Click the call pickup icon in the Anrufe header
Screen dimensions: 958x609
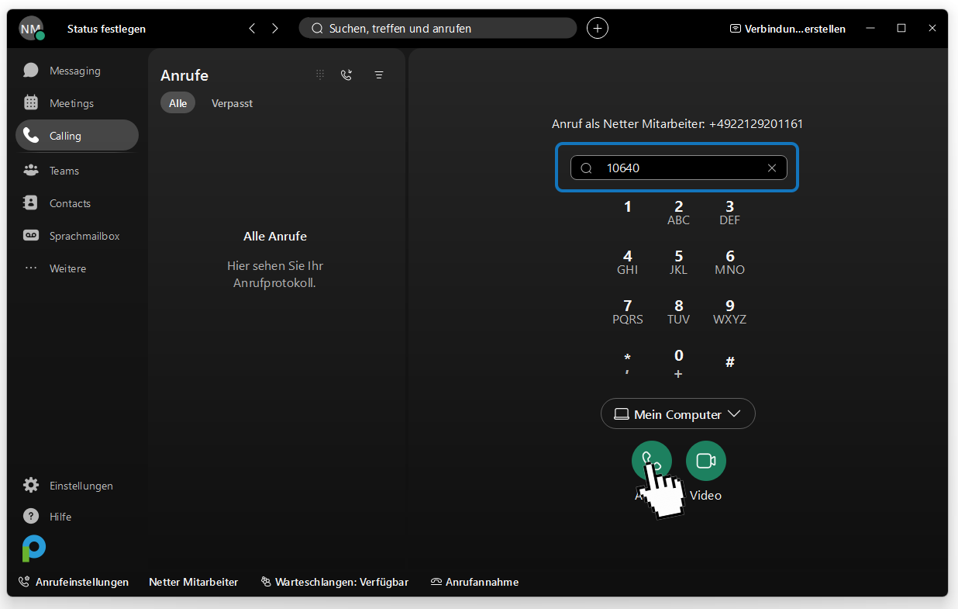[346, 74]
